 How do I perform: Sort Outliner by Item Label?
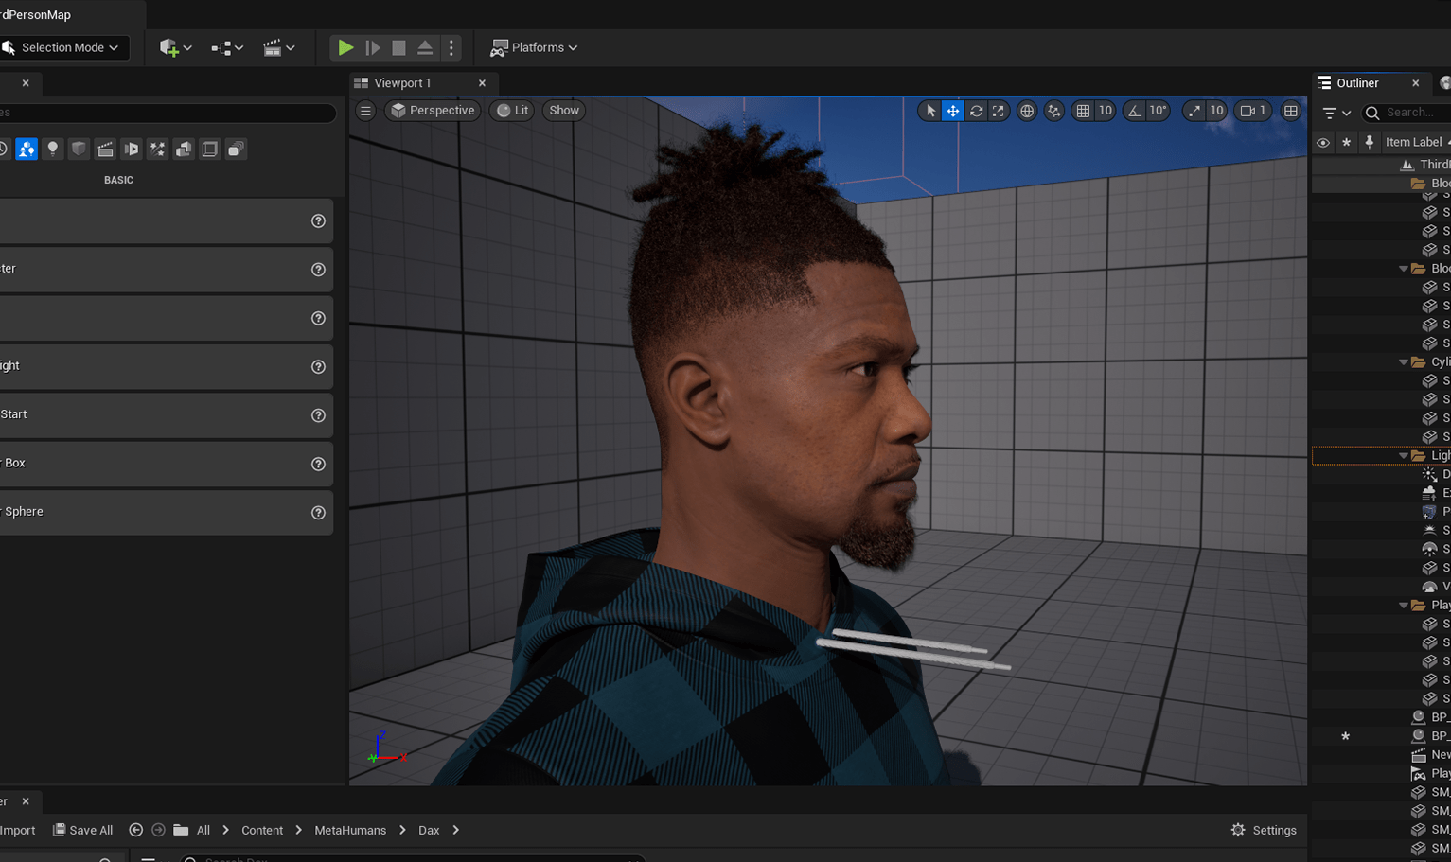[1415, 142]
